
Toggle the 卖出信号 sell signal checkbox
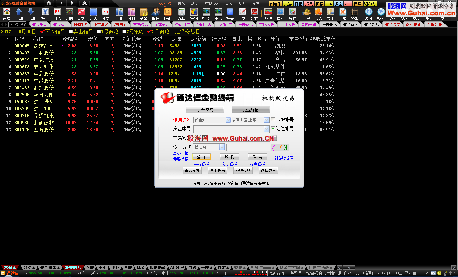click(71, 31)
